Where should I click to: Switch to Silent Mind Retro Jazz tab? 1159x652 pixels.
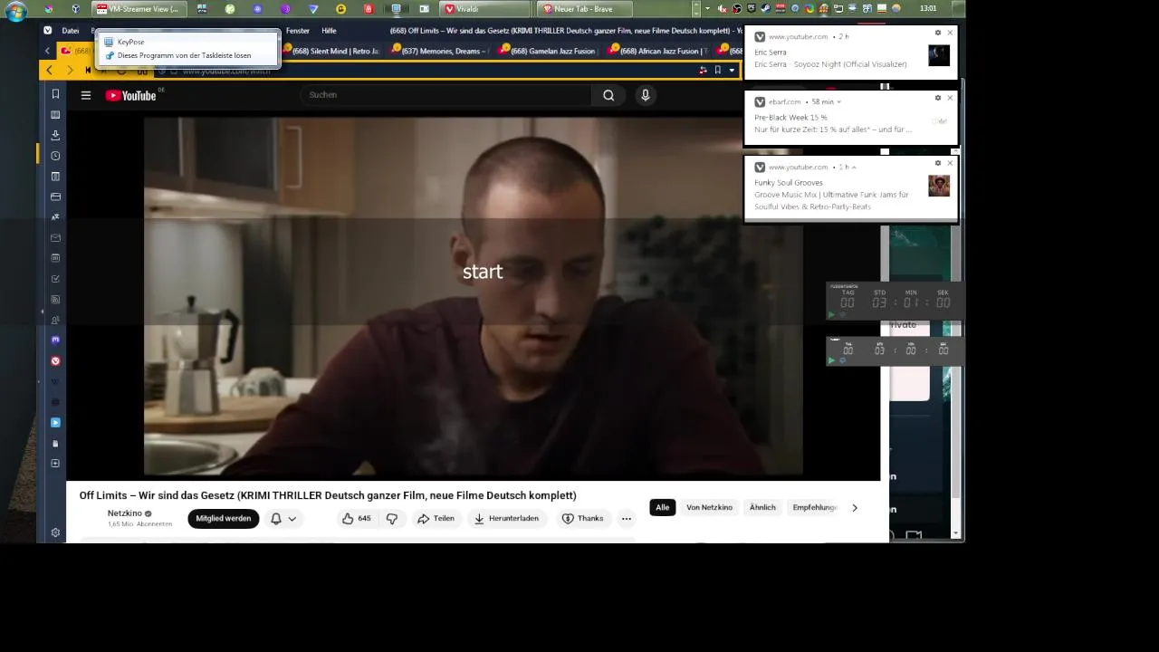coord(330,51)
